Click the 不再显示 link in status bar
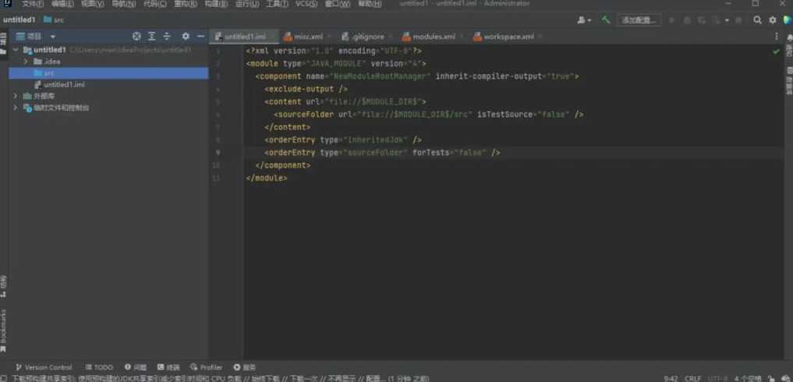793x382 pixels. tap(342, 378)
